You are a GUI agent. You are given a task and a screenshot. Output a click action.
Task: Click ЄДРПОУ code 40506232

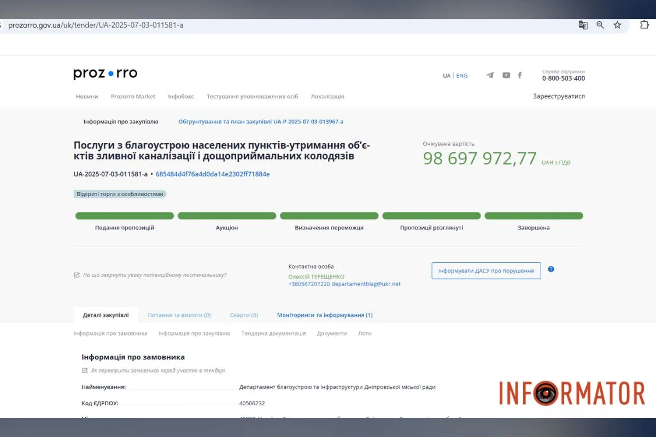point(252,404)
